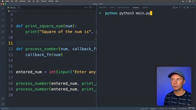Click the errors and warnings status indicator
Viewport: 196px width, 110px height.
pyautogui.click(x=5, y=108)
